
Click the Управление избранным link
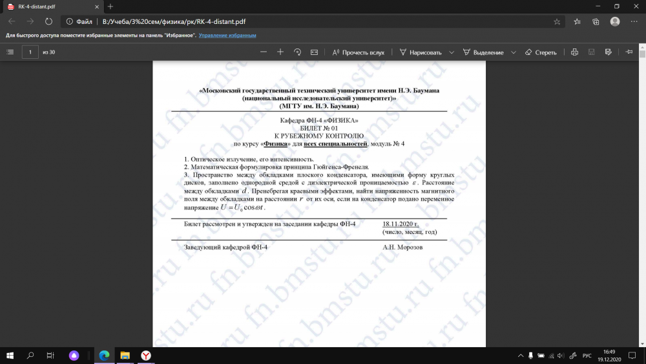tap(227, 36)
